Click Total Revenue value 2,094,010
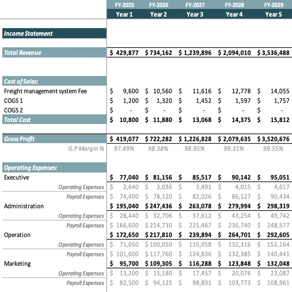 click(x=237, y=53)
